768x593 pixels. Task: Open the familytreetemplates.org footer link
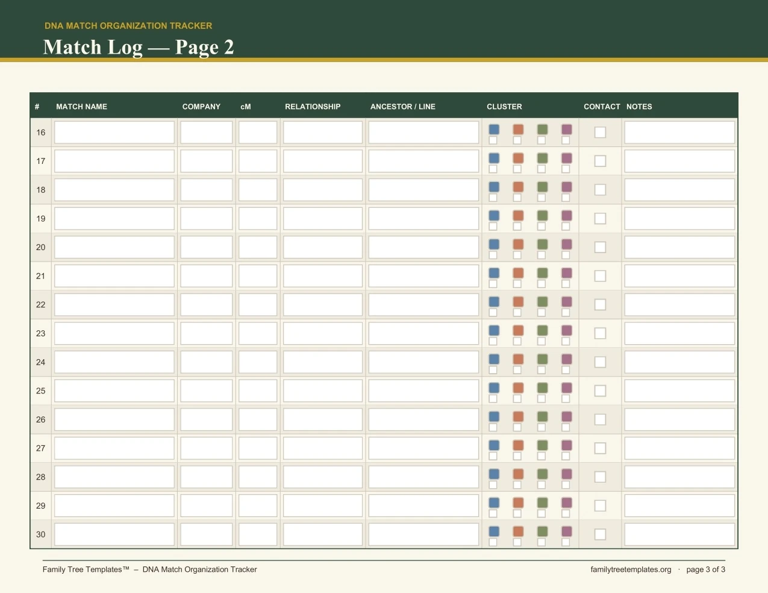(x=631, y=569)
